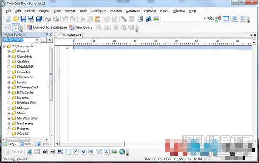Expand the Favorites folder node
The height and width of the screenshot is (163, 259).
click(9, 72)
